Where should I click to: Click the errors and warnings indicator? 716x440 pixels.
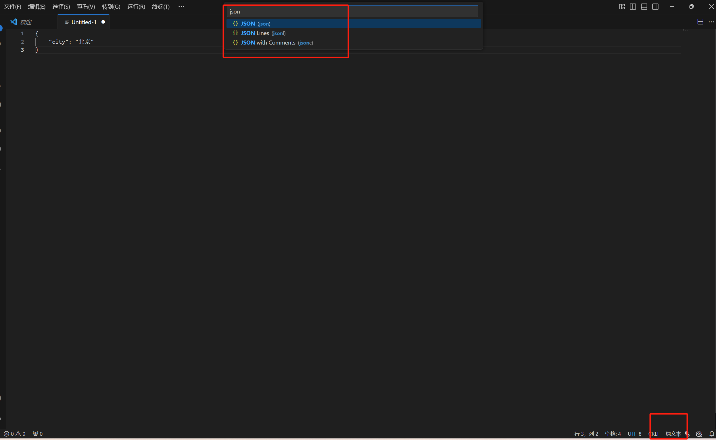(15, 434)
